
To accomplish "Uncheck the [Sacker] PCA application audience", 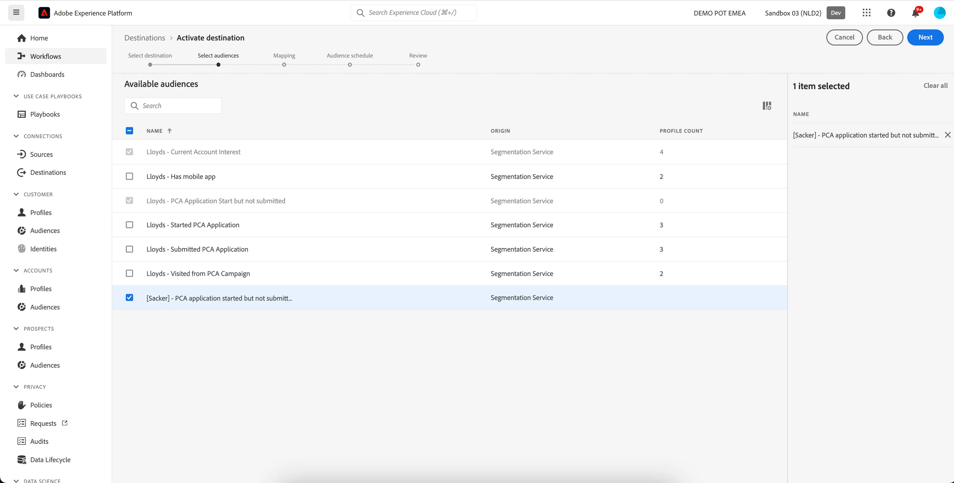I will coord(129,298).
